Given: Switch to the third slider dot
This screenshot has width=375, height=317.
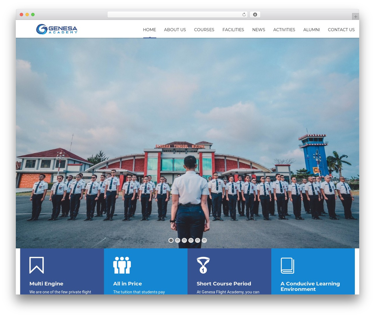Looking at the screenshot, I should (184, 240).
